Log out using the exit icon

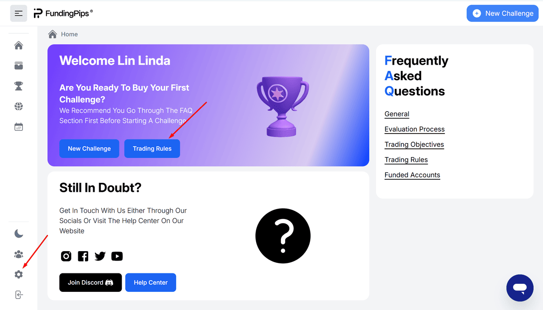(x=19, y=295)
